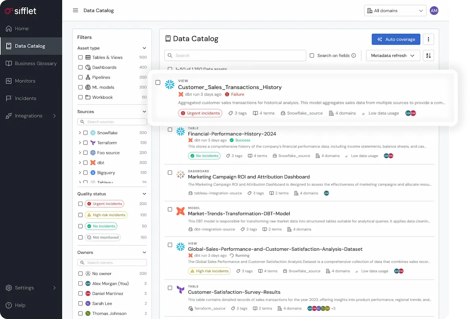Click the dbt source icon in Sources
474x319 pixels.
point(93,163)
